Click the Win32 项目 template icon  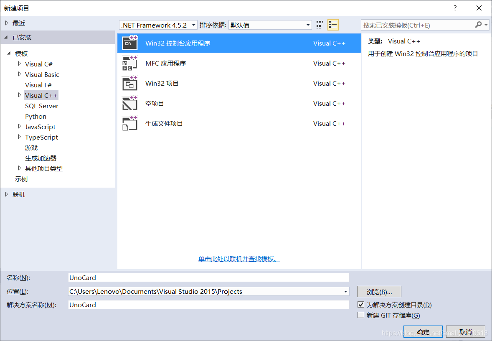(130, 83)
